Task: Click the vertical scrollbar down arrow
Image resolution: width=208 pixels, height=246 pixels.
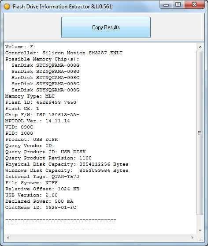Action: tap(200, 231)
